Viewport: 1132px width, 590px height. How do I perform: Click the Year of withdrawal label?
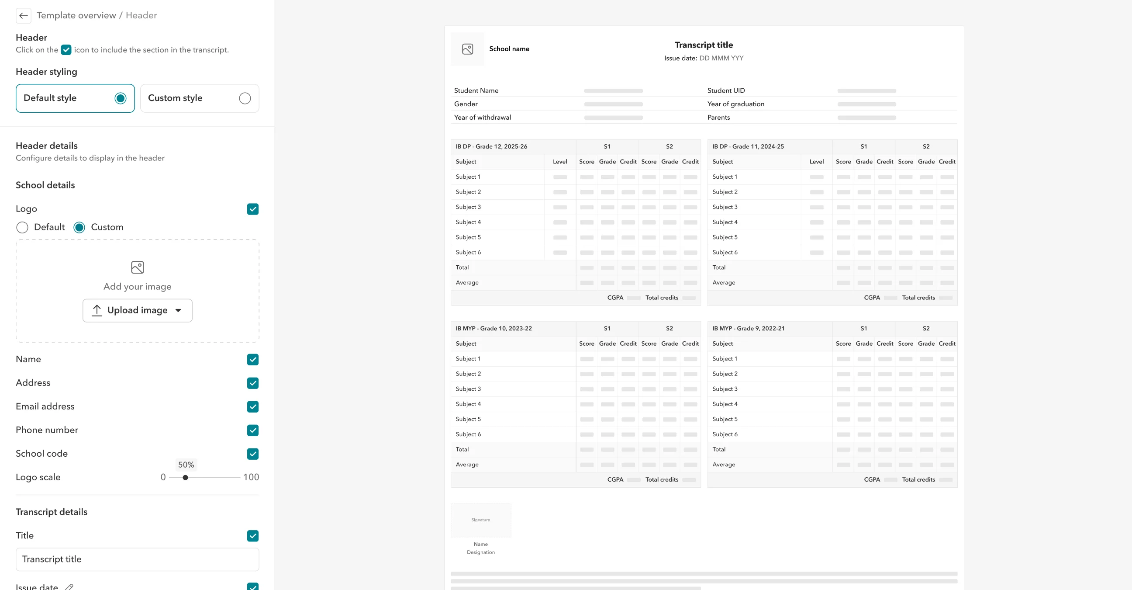pyautogui.click(x=482, y=118)
